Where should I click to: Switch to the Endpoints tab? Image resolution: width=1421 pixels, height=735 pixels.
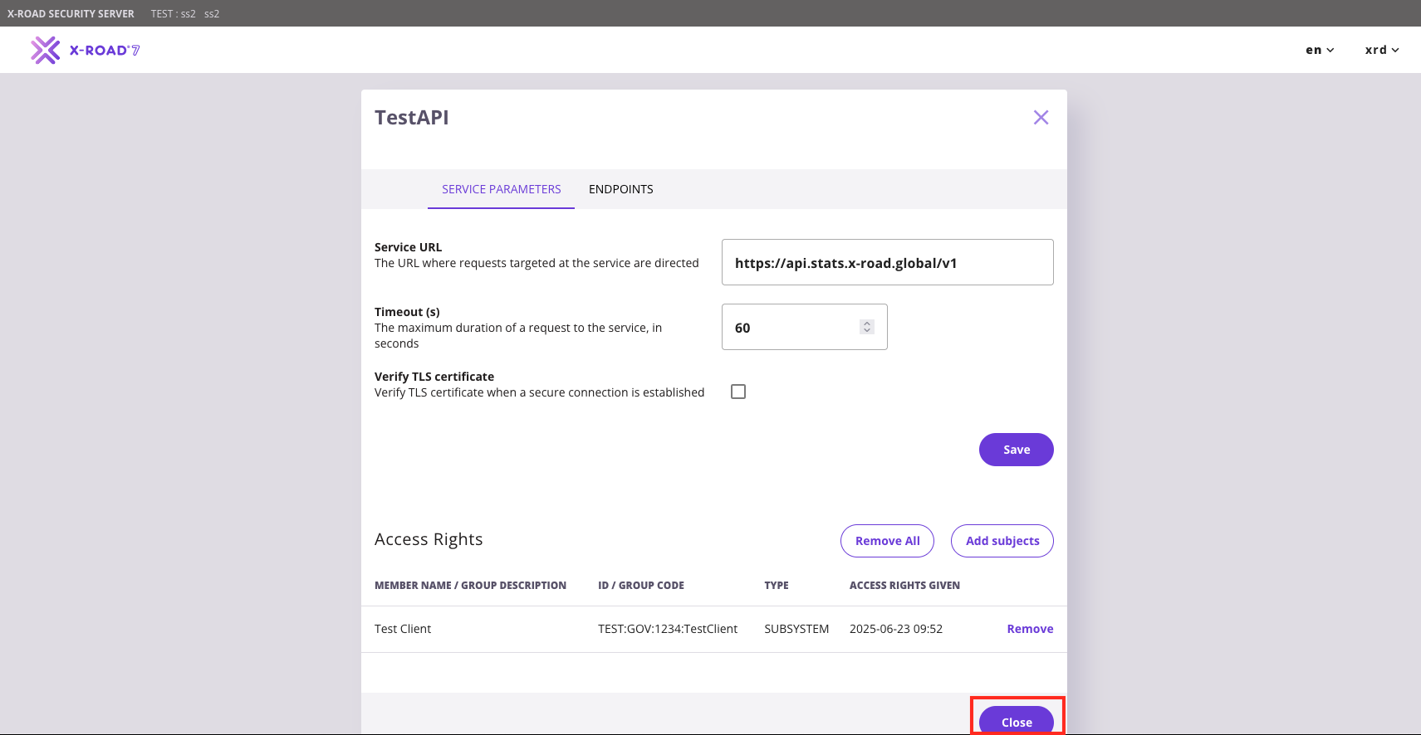621,189
